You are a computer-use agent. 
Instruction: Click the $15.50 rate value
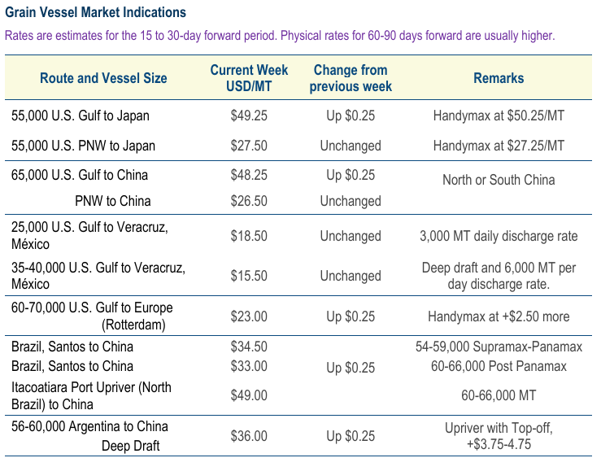(x=249, y=276)
